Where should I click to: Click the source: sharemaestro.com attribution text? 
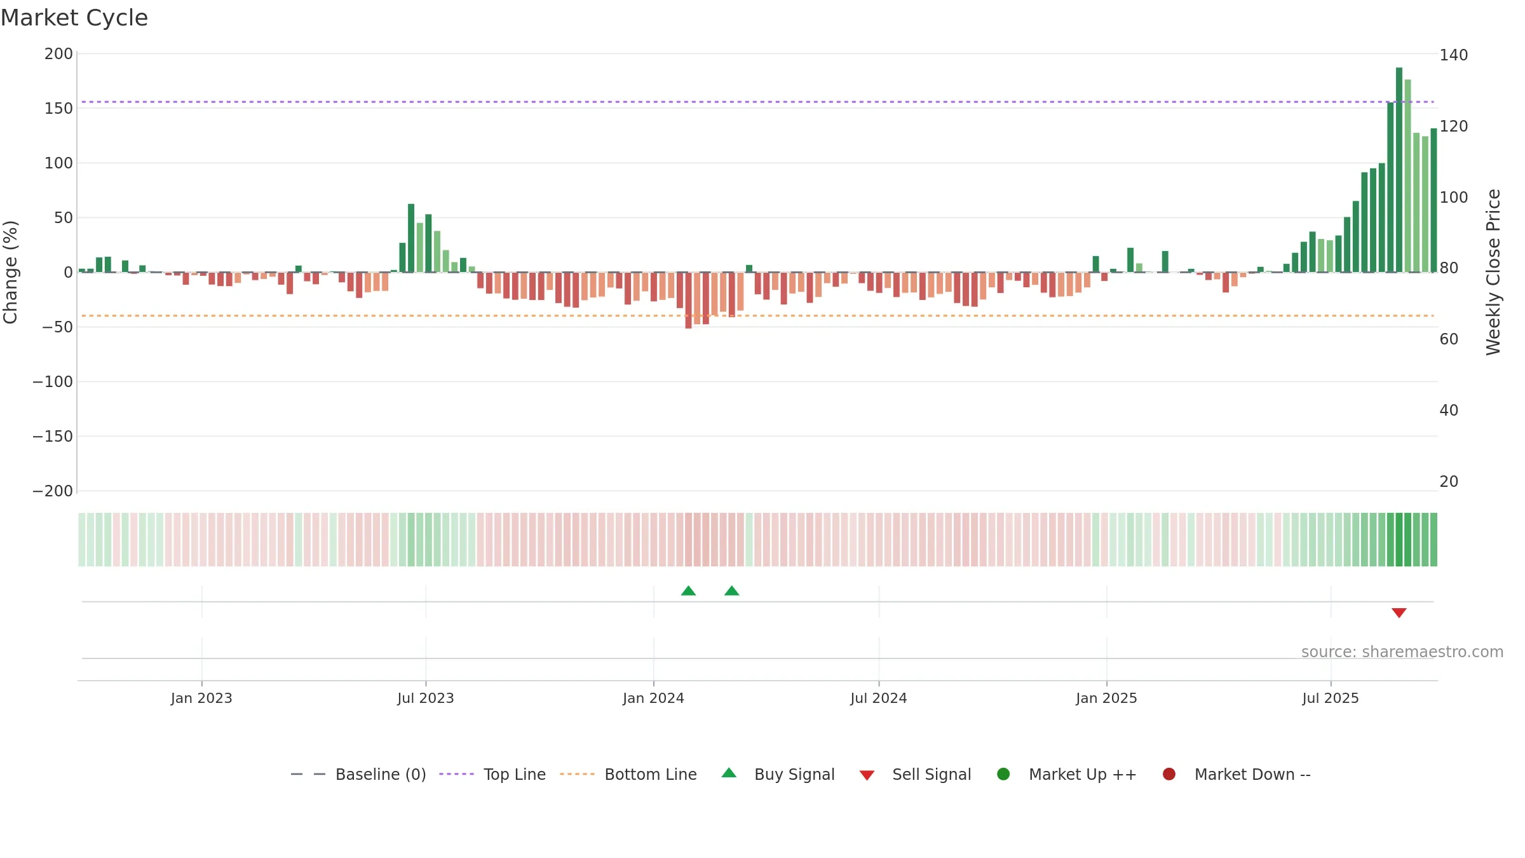point(1402,651)
